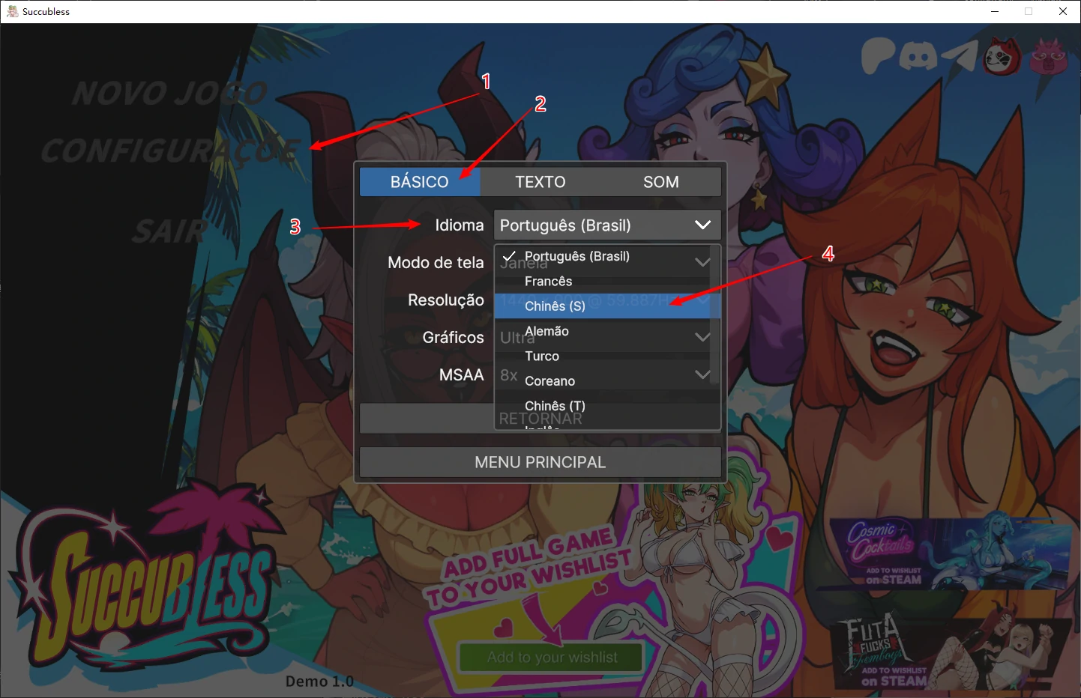Screen dimensions: 1081x698
Task: Click the pink horned creature icon
Action: pos(1048,57)
